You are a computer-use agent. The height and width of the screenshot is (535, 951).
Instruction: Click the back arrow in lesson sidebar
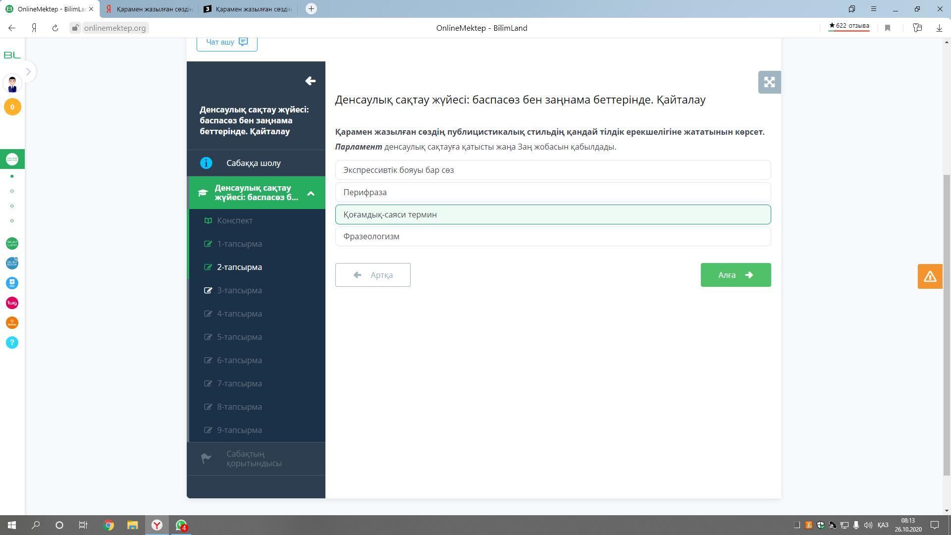[311, 81]
